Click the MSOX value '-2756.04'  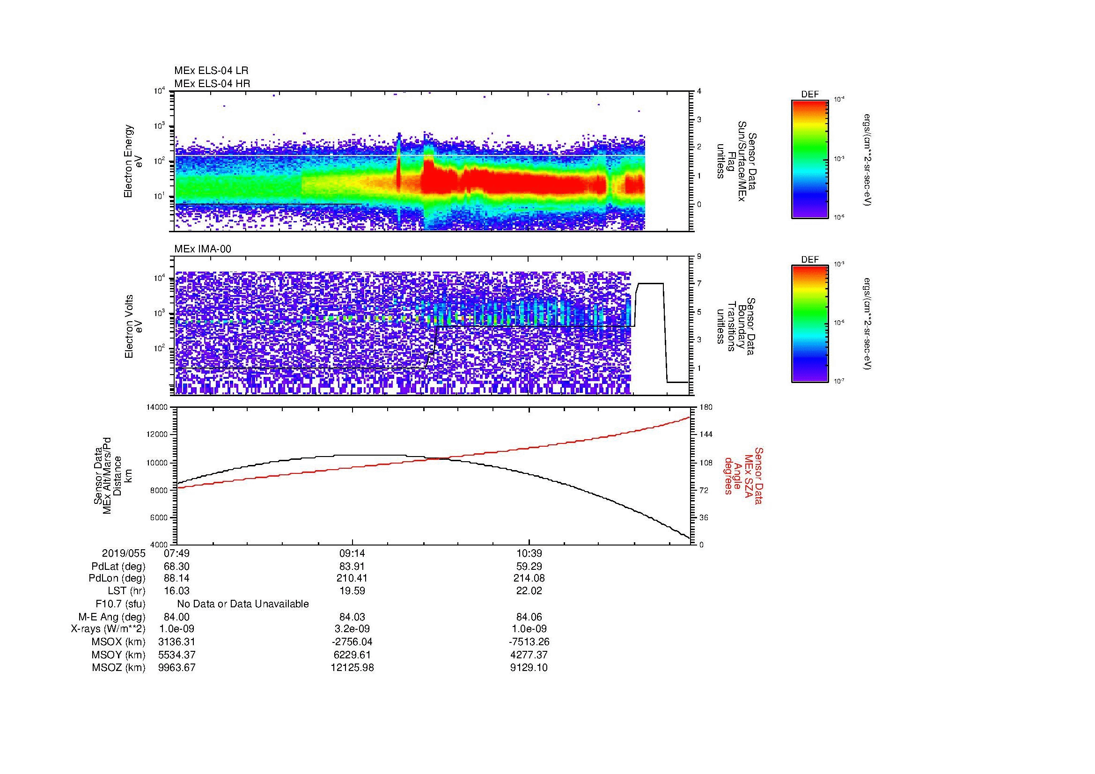tap(352, 642)
